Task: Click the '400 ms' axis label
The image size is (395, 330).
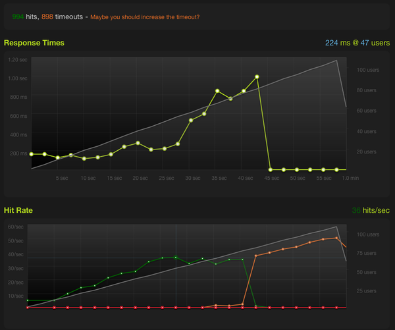Action: pos(18,134)
